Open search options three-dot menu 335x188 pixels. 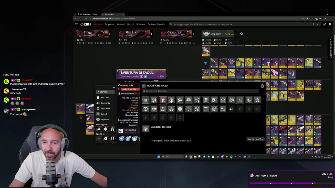[314, 24]
